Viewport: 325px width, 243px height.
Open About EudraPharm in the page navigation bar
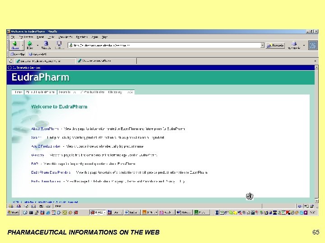tap(41, 92)
